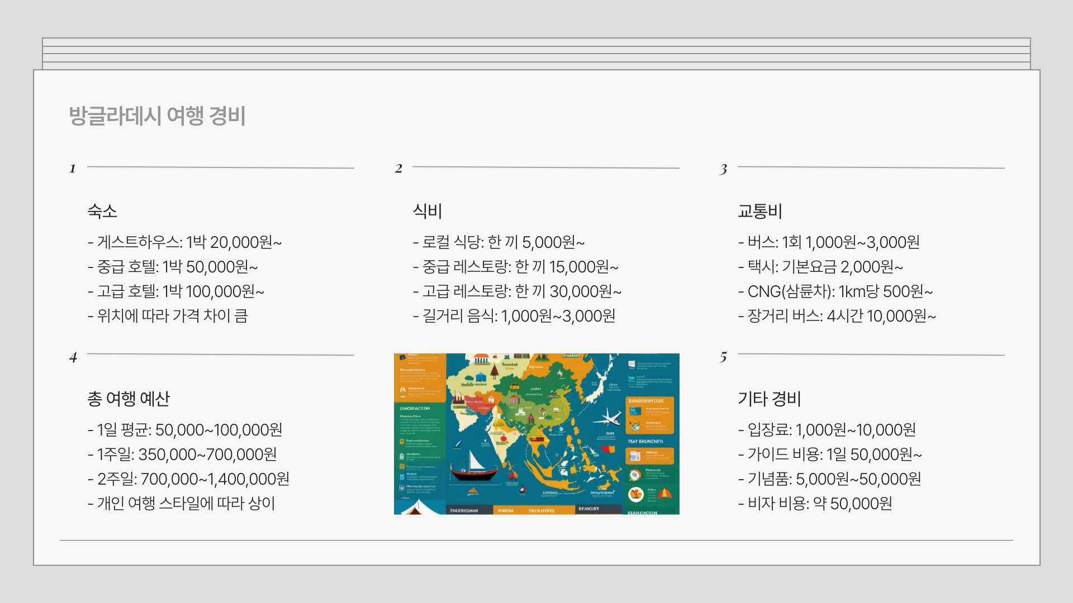Click the CNG(삼륜차) 1km당 500원 line
This screenshot has width=1073, height=603.
pos(835,291)
